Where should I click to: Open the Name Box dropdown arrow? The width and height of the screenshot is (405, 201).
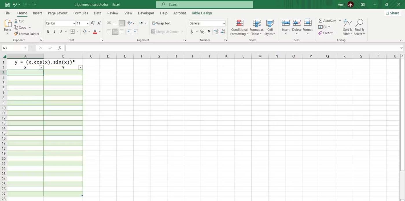tap(25, 48)
